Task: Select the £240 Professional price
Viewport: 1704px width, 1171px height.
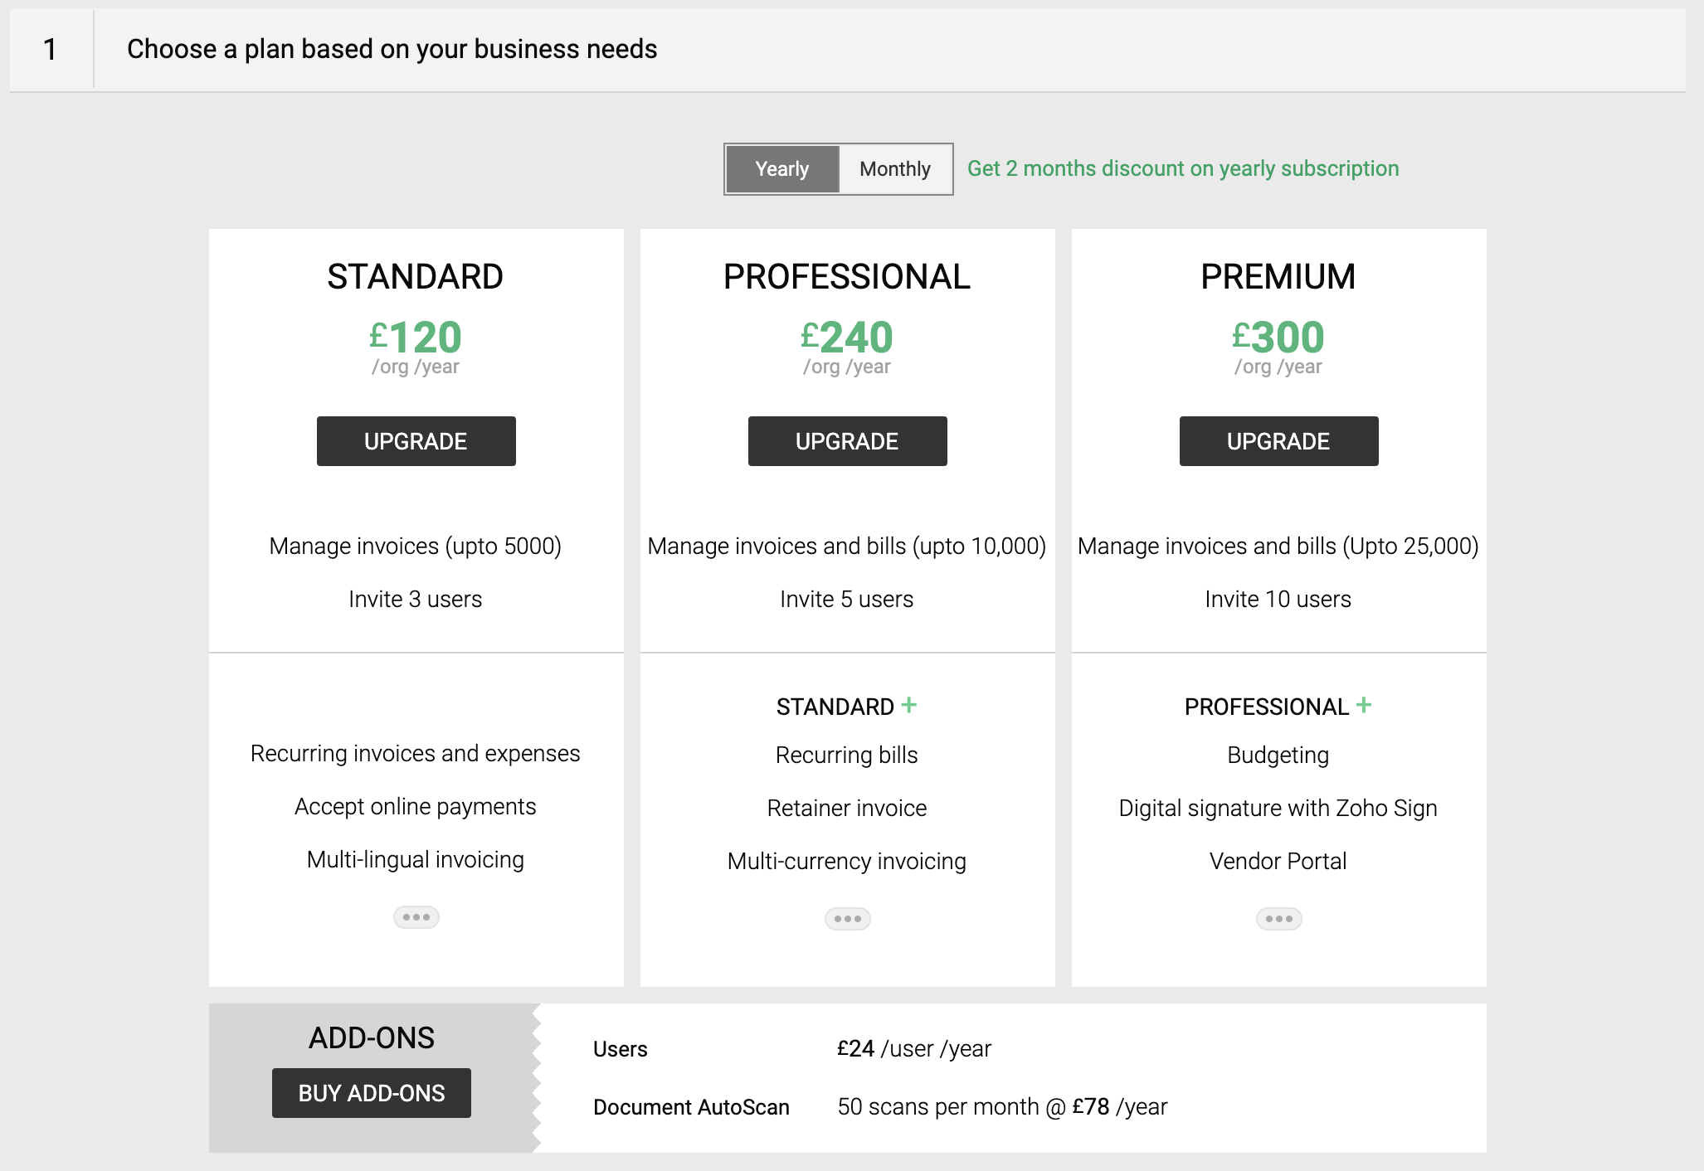Action: (x=847, y=338)
